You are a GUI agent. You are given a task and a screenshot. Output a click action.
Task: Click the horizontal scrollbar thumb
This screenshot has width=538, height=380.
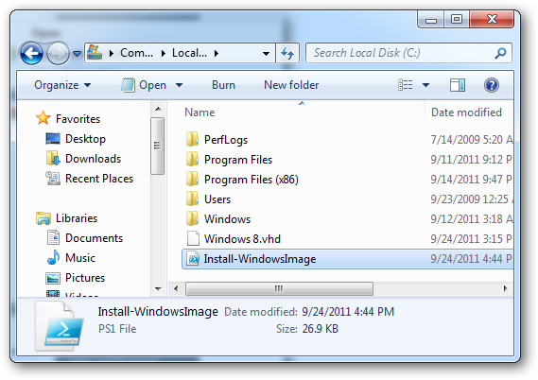click(x=279, y=288)
